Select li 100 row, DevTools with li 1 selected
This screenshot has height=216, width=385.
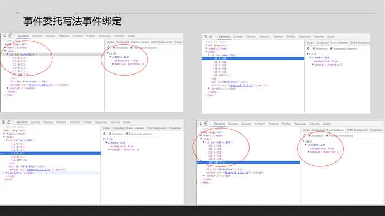pos(222,75)
